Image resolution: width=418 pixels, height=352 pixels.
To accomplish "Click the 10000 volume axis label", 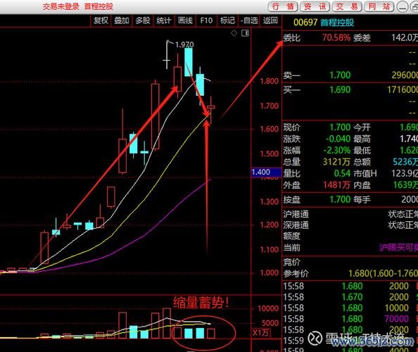I will point(268,308).
